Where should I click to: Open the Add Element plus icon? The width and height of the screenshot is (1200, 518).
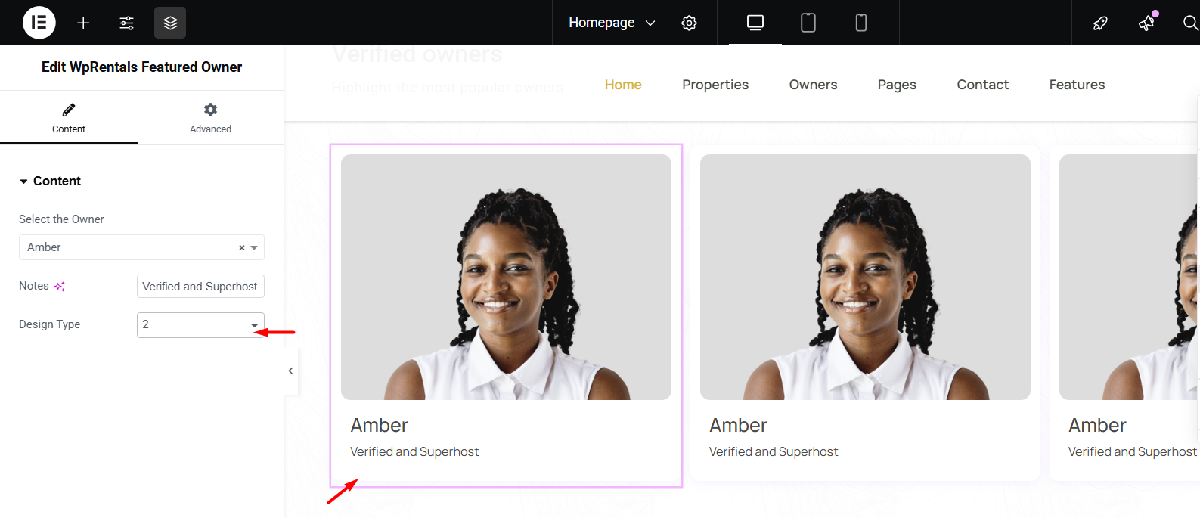pos(83,23)
